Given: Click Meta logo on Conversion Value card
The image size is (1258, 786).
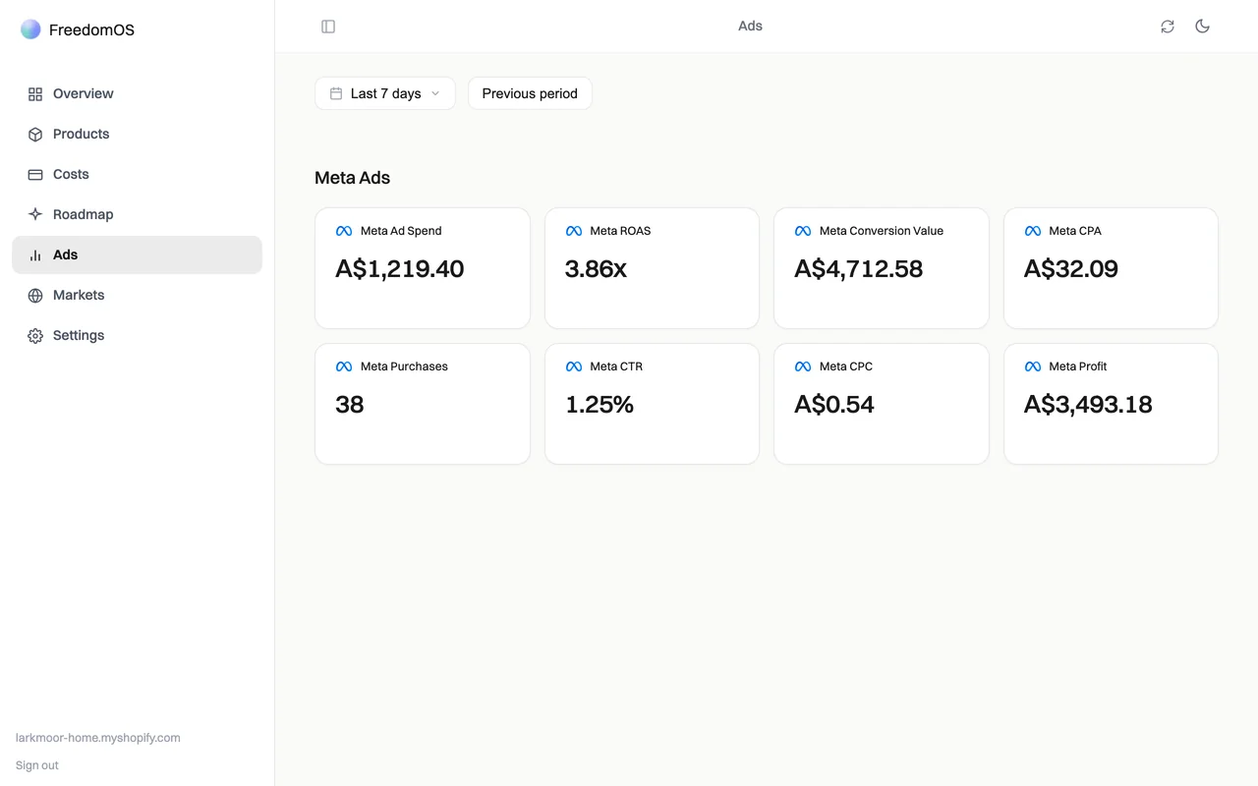Looking at the screenshot, I should [x=803, y=231].
